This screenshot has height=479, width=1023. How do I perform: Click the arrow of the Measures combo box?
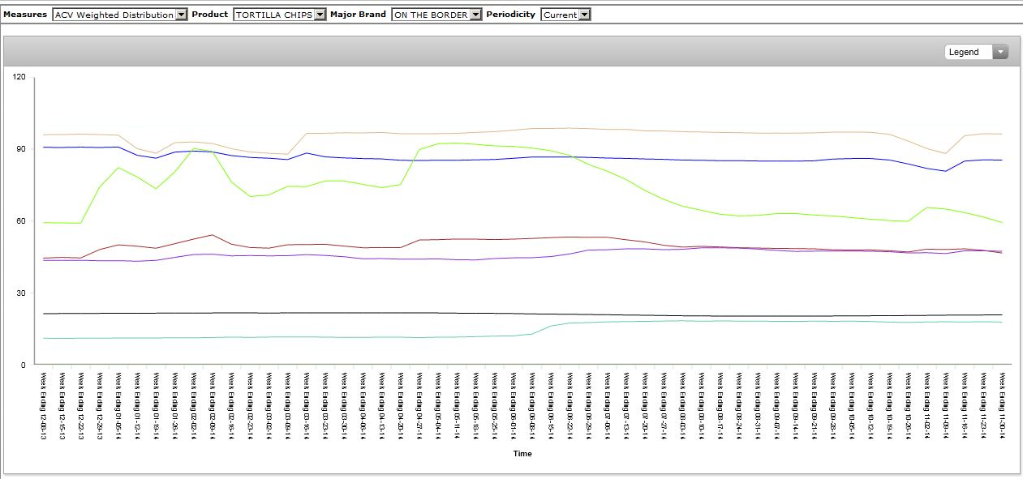(x=181, y=15)
